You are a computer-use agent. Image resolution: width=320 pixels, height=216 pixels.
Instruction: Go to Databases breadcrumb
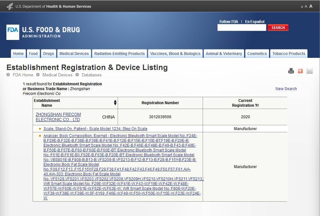tap(92, 75)
